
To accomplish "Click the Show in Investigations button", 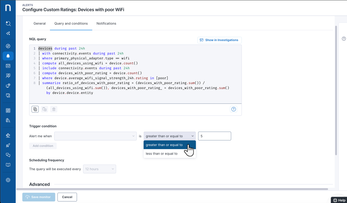I will click(x=219, y=40).
